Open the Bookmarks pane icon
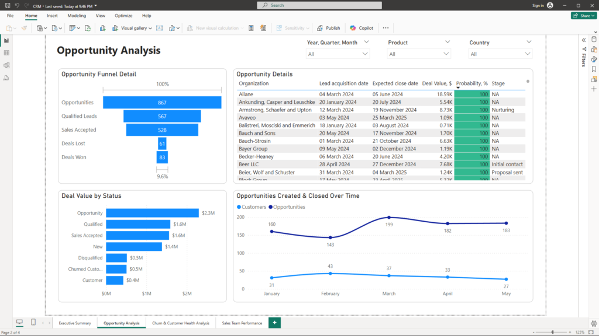Screen dimensions: 599x336 click(594, 69)
